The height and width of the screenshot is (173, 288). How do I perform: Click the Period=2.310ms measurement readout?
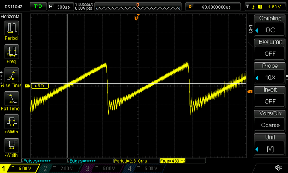[x=137, y=161]
